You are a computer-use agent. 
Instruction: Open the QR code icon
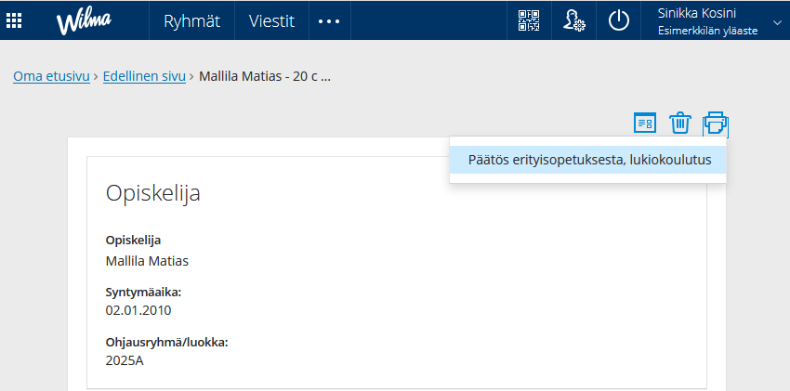click(x=529, y=20)
